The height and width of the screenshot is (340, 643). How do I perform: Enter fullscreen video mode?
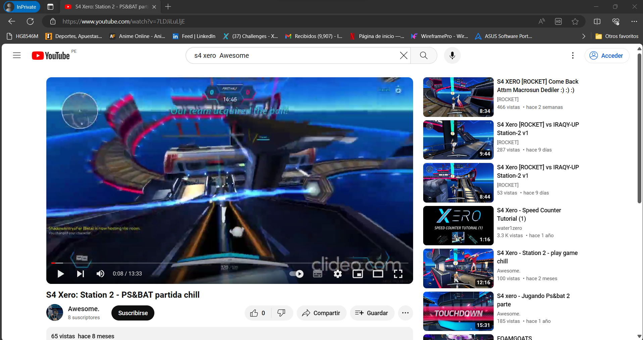(x=398, y=274)
